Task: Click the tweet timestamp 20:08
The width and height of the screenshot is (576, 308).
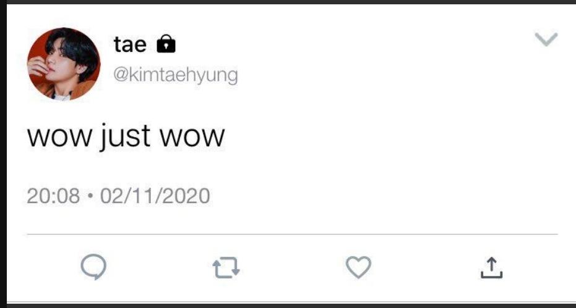Action: point(53,196)
